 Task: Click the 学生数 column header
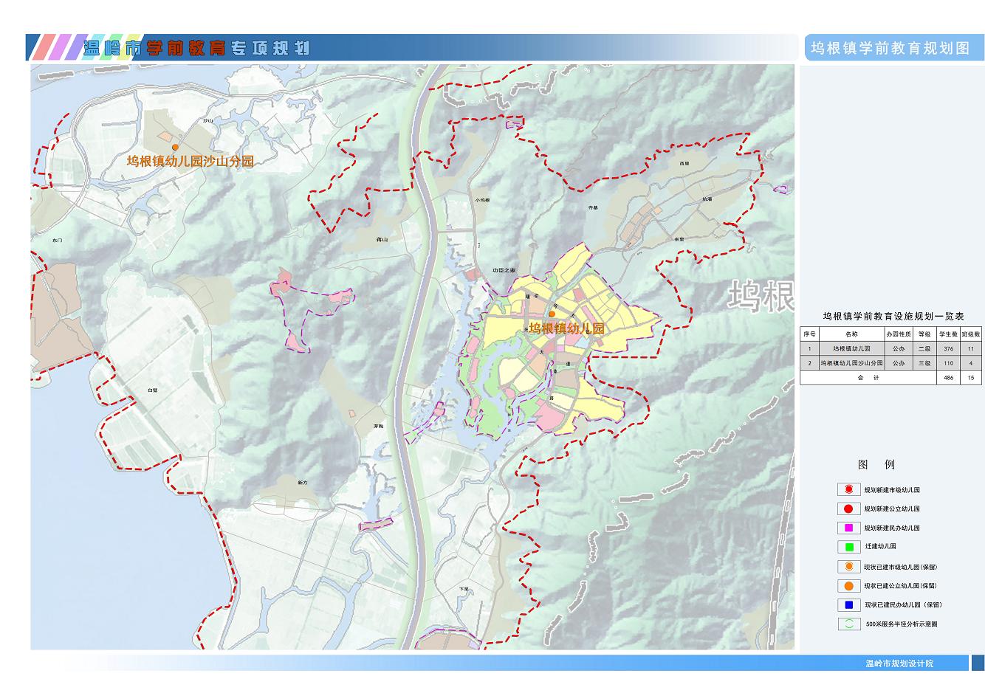point(948,334)
